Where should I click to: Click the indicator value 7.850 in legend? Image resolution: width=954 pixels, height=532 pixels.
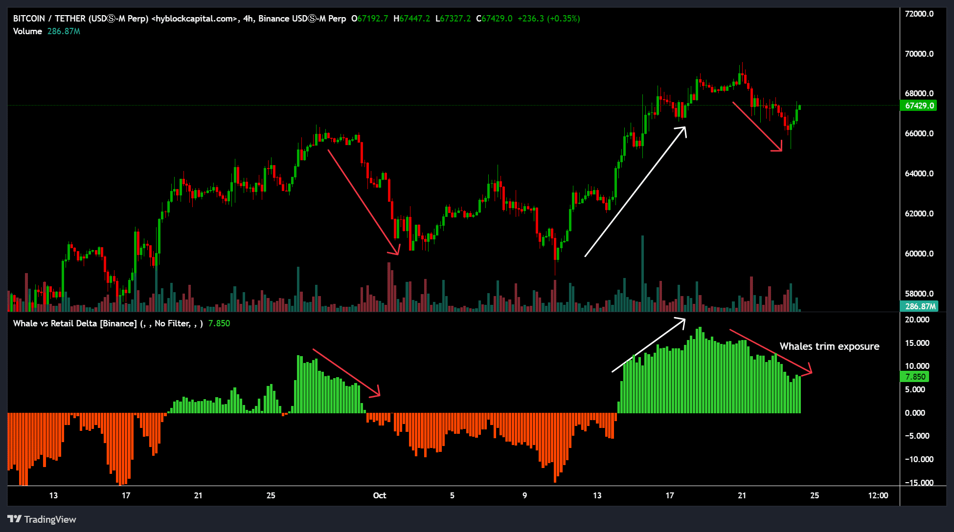(x=219, y=323)
